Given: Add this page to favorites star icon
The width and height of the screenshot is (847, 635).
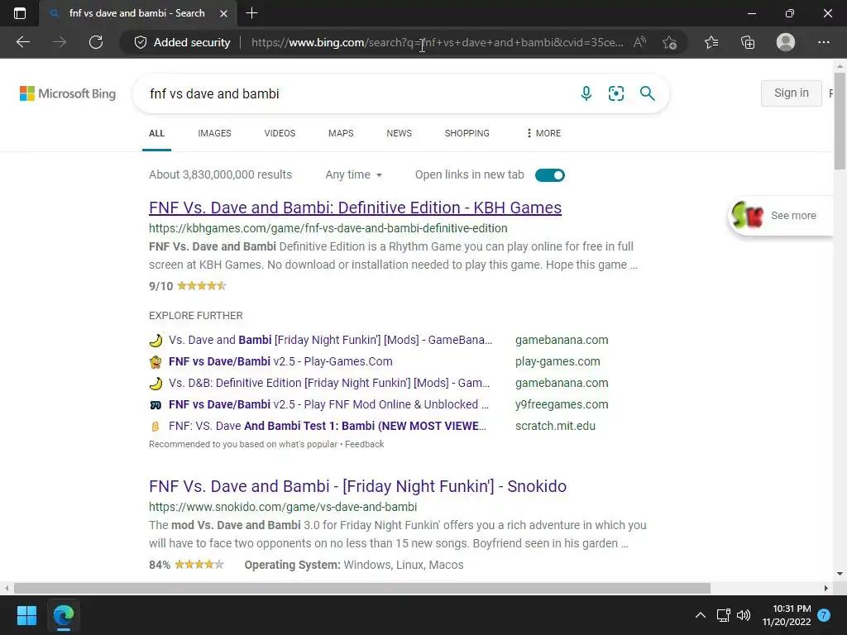Looking at the screenshot, I should pos(670,42).
